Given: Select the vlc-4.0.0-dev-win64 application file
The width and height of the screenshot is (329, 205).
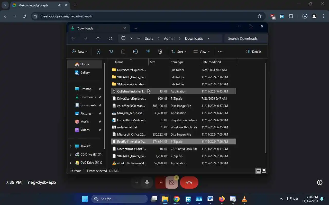Looking at the screenshot, I should coord(173,163).
